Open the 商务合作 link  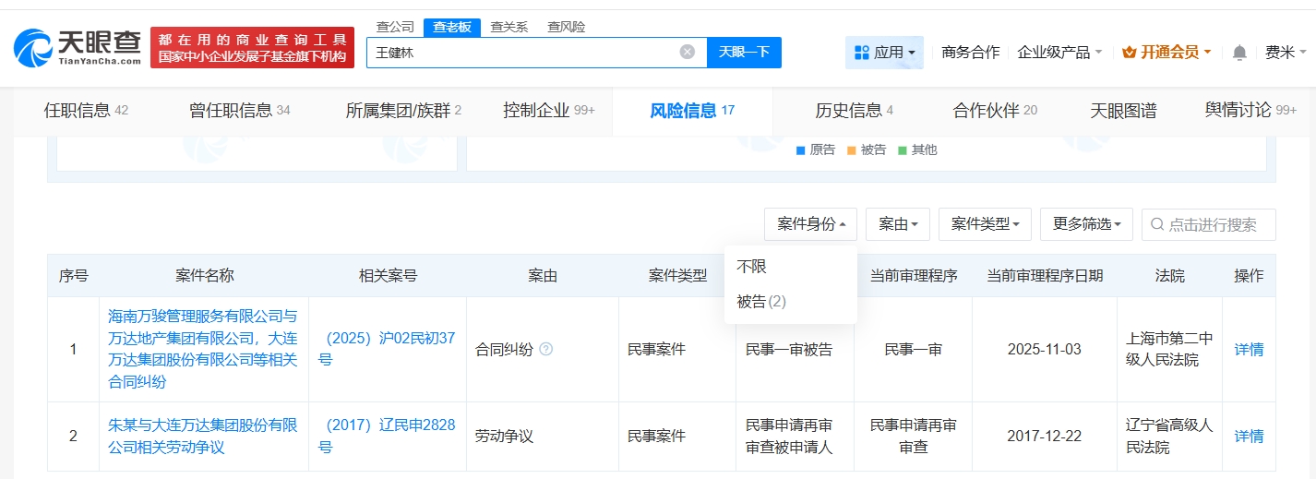coord(970,53)
